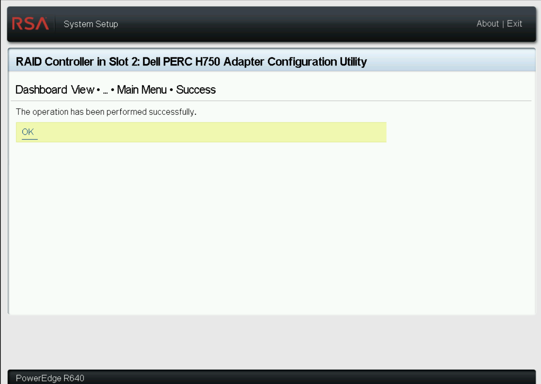Select the Dashboard View breadcrumb
The image size is (541, 384).
pyautogui.click(x=55, y=90)
